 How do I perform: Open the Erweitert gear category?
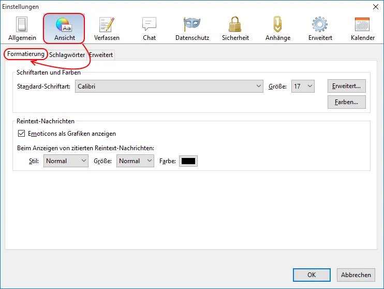(320, 28)
